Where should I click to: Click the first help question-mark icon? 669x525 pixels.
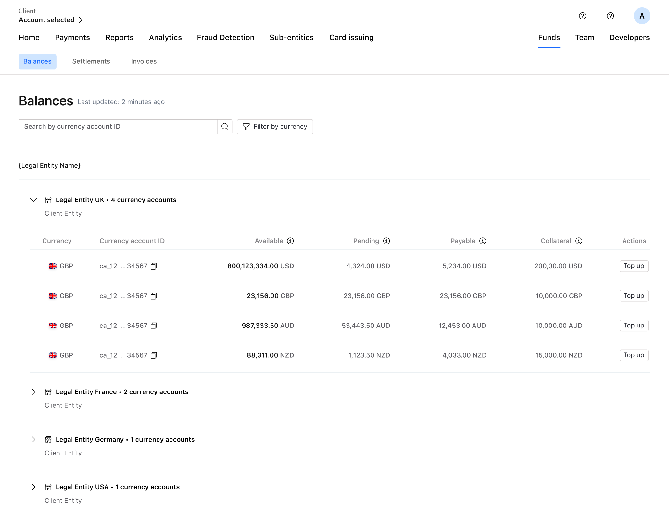coord(583,16)
